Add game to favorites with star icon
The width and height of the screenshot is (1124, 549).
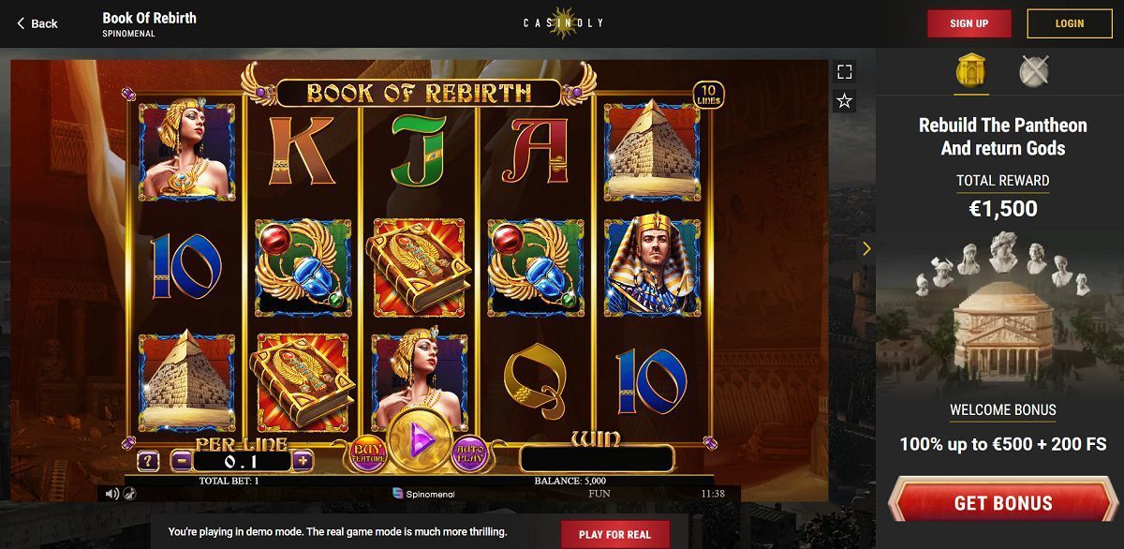[845, 100]
